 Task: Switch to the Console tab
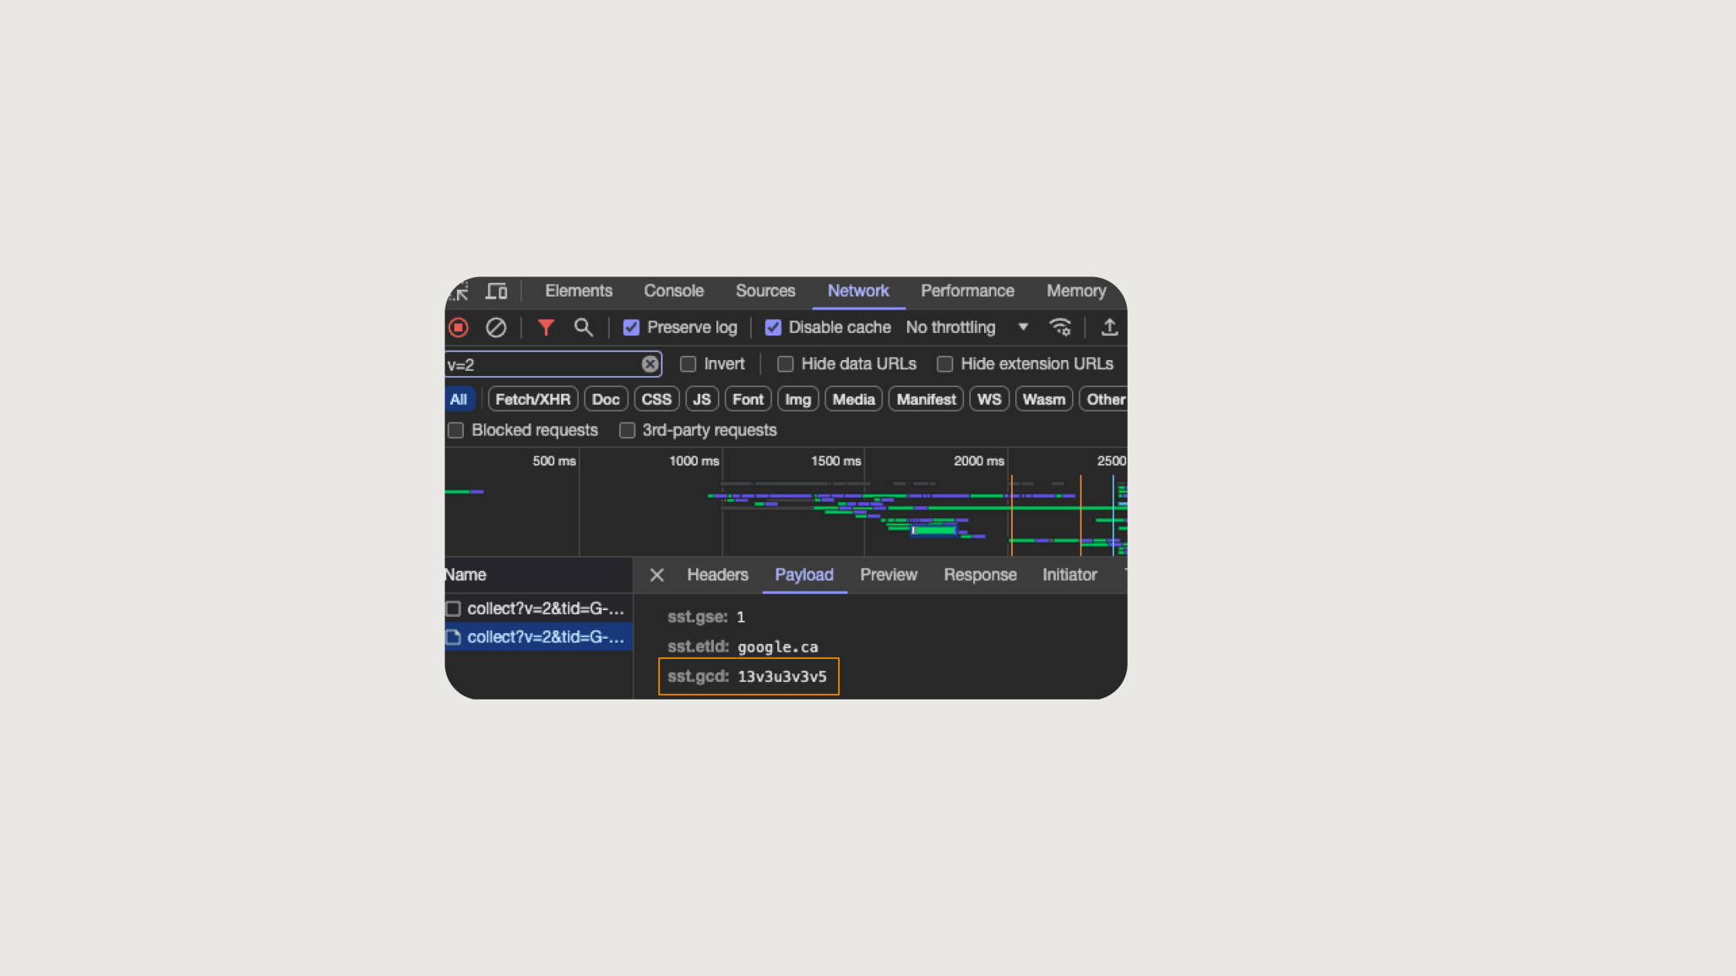(673, 291)
